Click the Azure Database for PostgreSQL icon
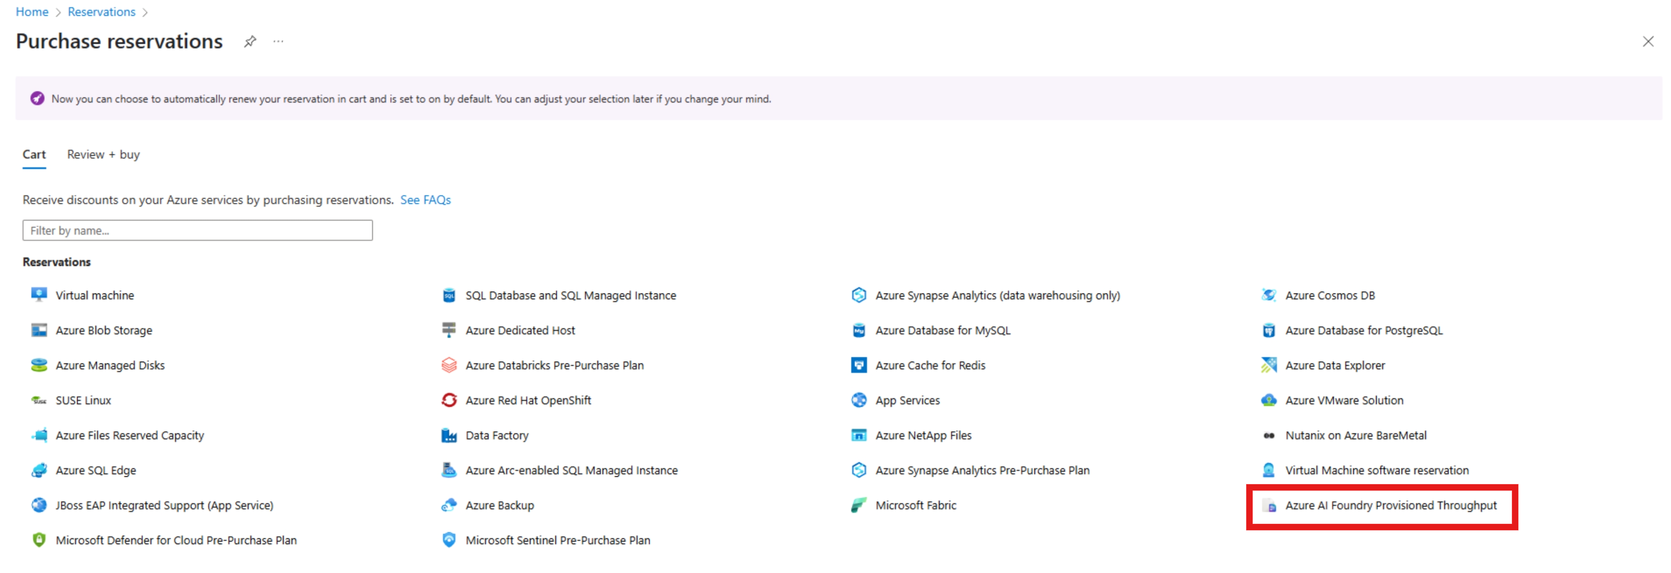The height and width of the screenshot is (573, 1671). click(x=1269, y=330)
